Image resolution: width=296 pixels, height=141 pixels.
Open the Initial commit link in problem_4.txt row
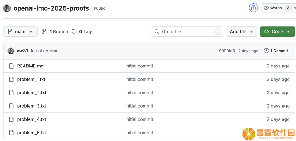coord(139,119)
